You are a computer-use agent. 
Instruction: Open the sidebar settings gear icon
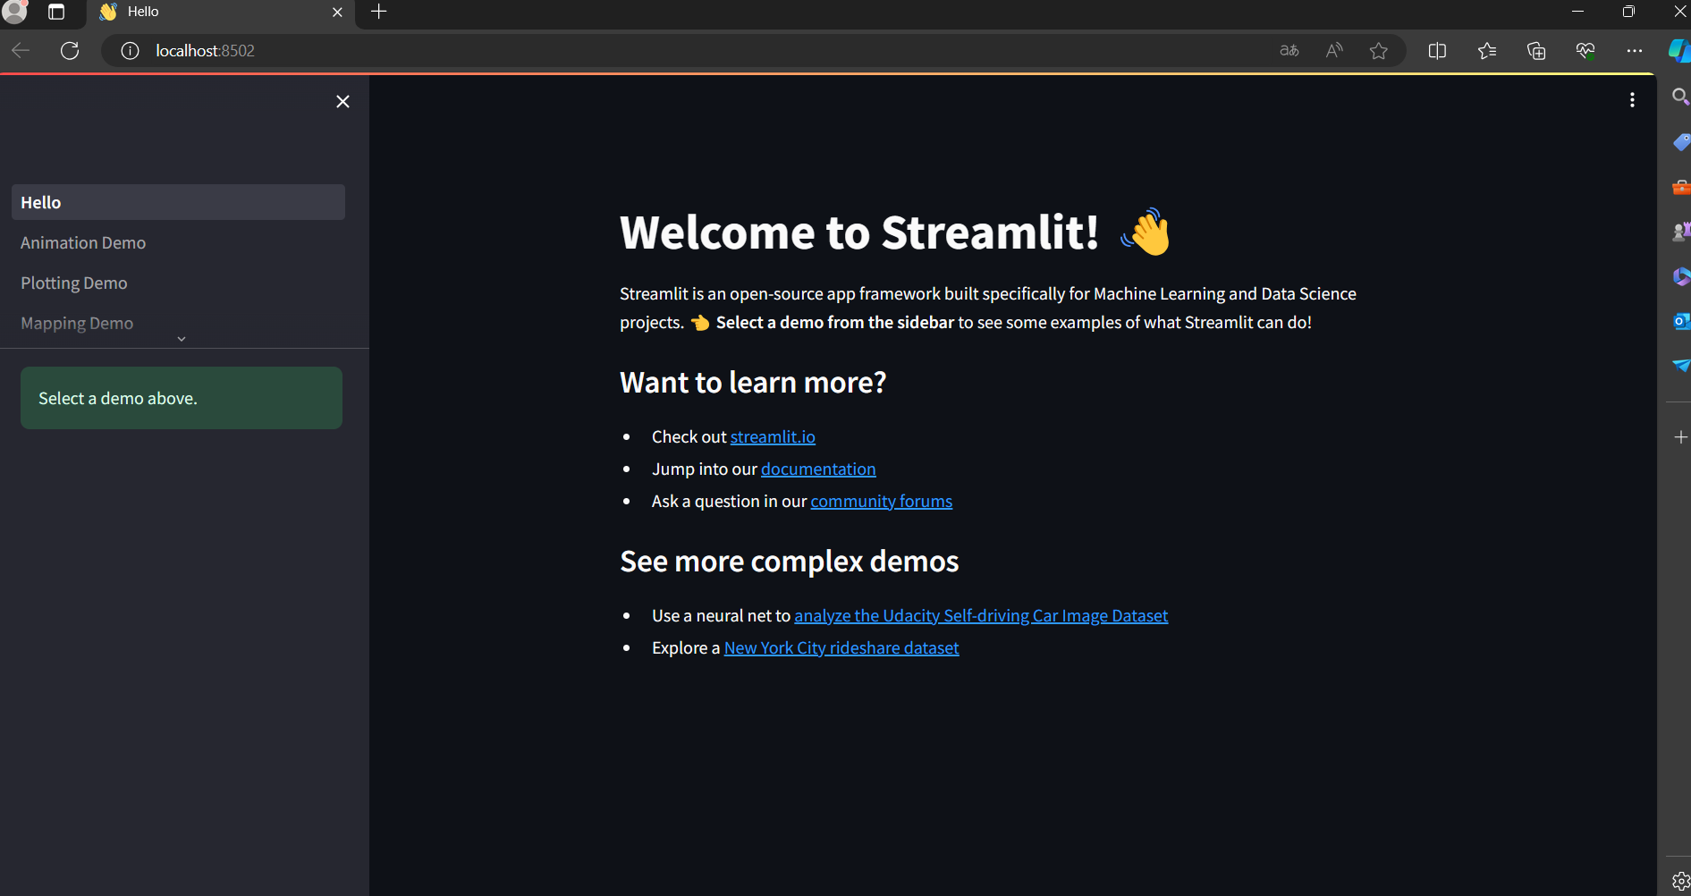point(1680,882)
